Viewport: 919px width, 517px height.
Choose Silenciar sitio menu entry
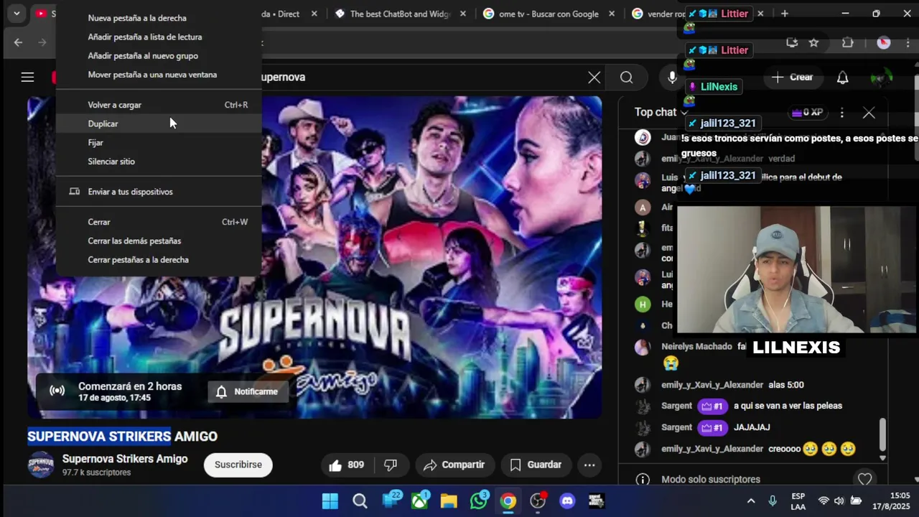click(x=159, y=162)
